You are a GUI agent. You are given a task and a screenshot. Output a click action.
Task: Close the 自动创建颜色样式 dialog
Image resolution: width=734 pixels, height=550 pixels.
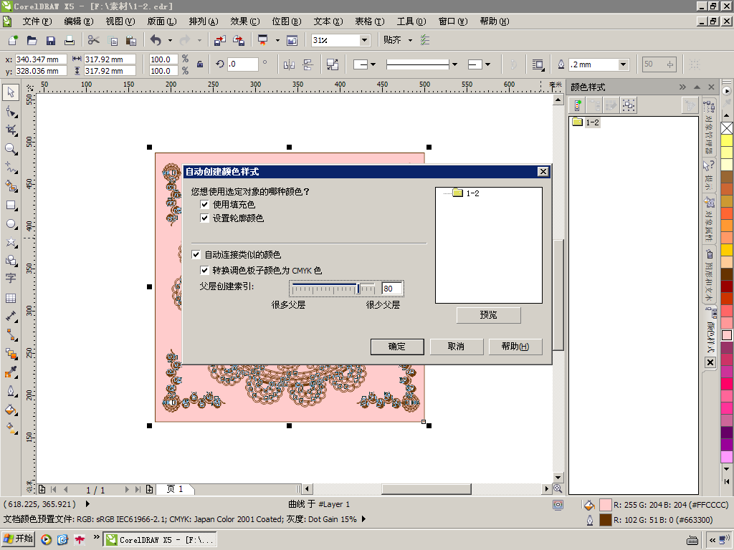pos(543,172)
